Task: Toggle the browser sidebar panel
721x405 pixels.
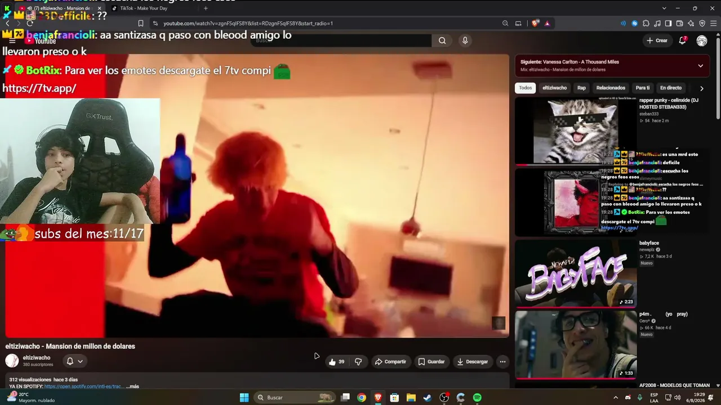Action: click(x=668, y=24)
